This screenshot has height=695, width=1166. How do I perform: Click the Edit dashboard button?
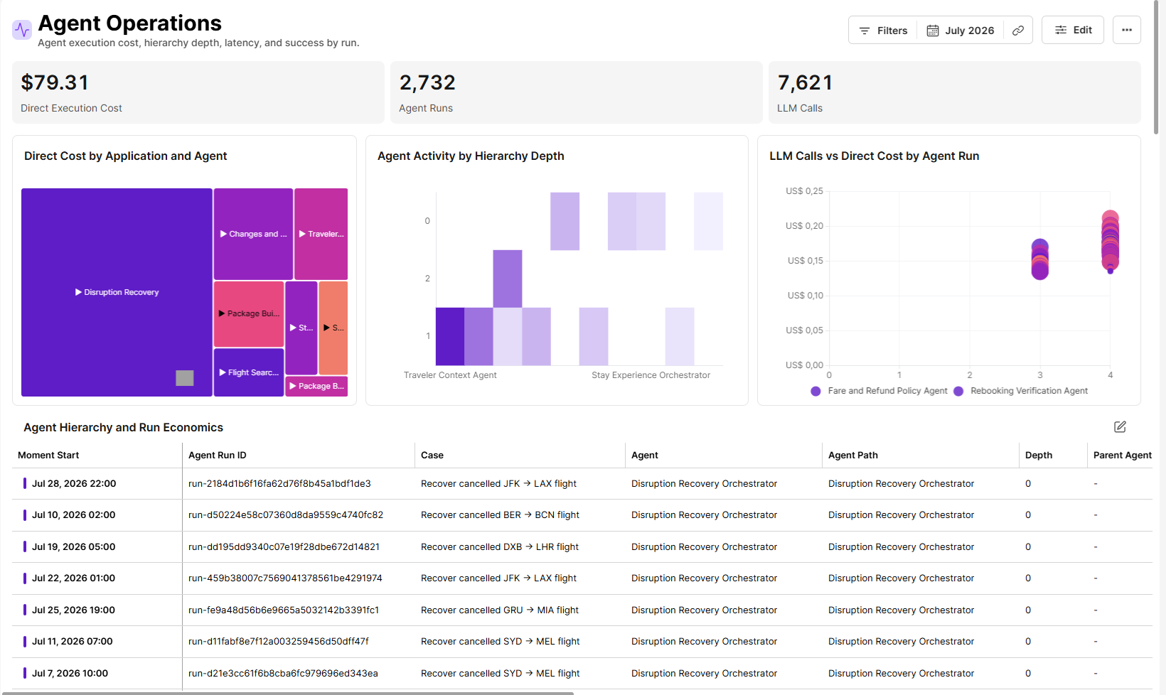(1073, 30)
